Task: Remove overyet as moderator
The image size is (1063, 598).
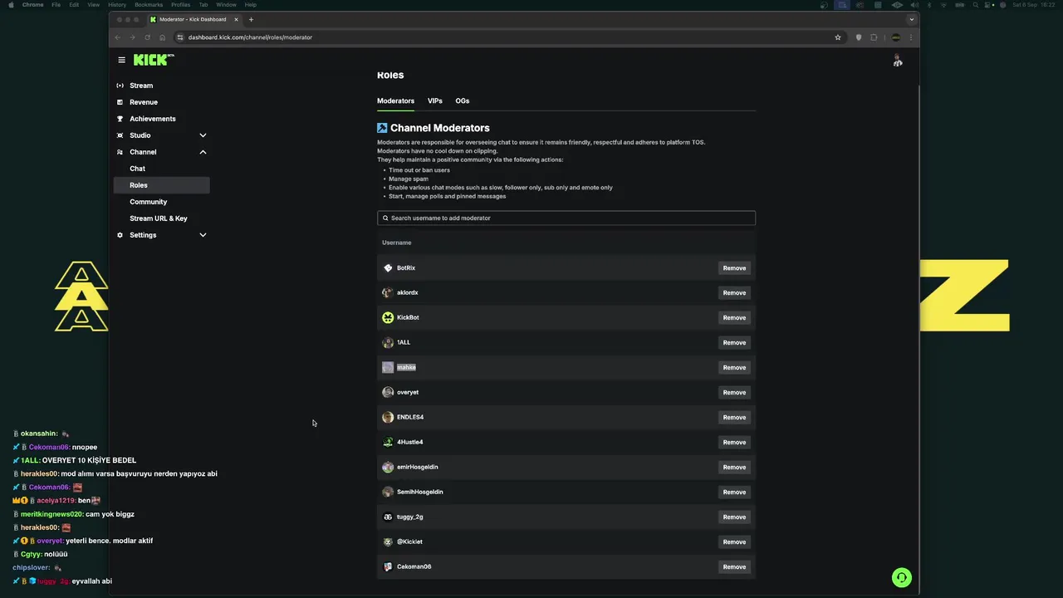Action: [734, 393]
